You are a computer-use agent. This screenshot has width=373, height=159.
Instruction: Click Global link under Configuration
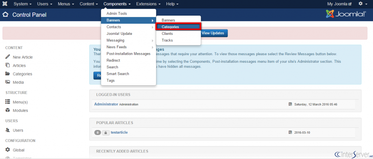(19, 150)
